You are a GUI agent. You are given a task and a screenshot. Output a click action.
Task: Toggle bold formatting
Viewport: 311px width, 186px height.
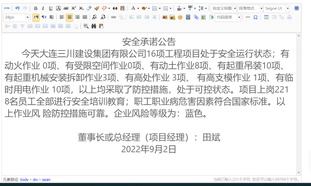(36, 8)
